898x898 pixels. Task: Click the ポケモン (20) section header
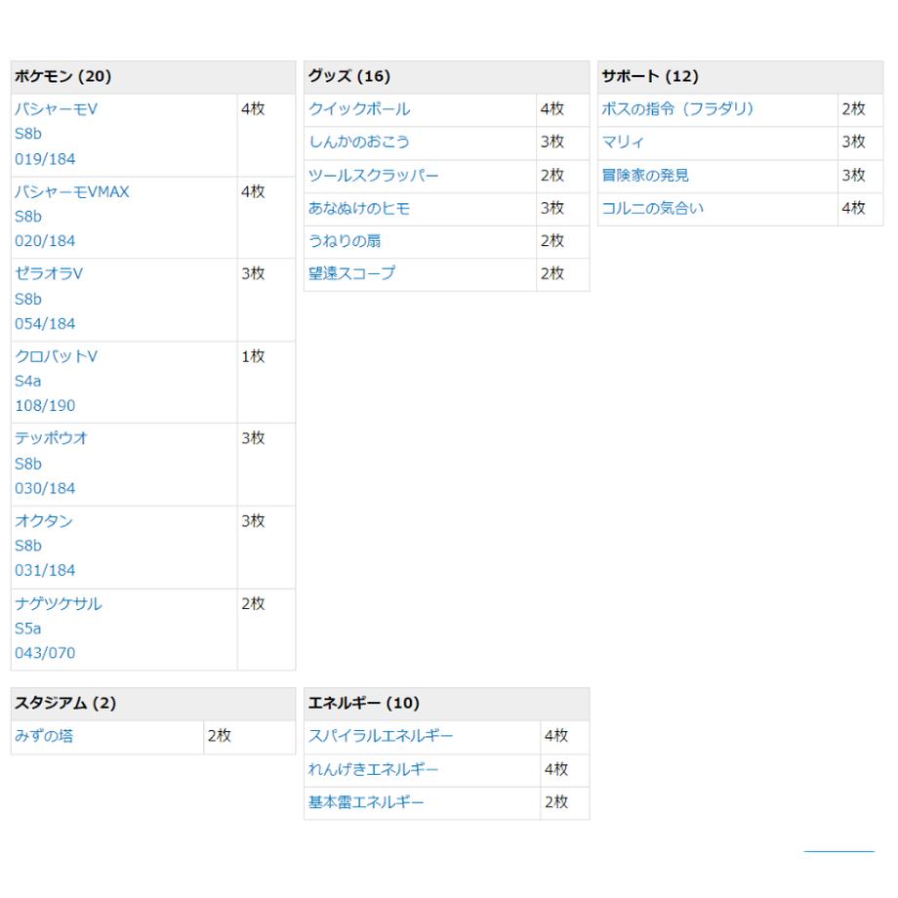(x=153, y=77)
